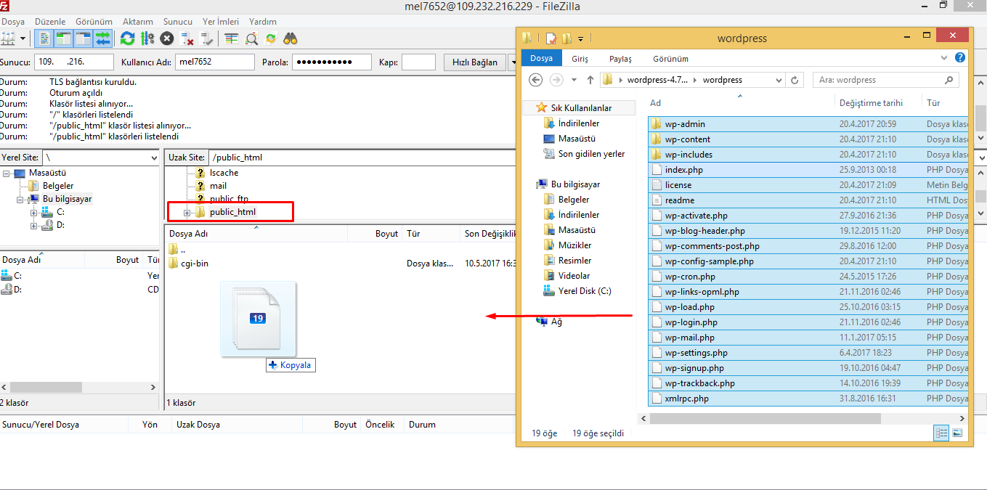Click the binoculars file search icon

(291, 38)
